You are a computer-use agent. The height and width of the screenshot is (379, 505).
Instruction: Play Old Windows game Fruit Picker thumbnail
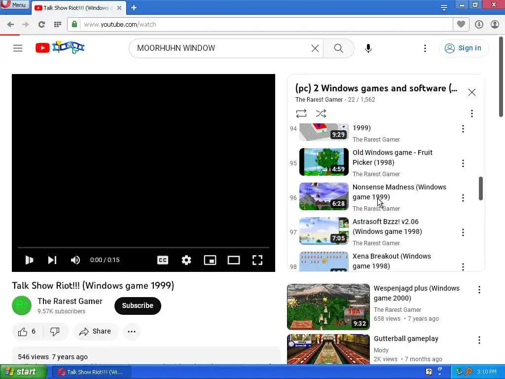tap(324, 162)
